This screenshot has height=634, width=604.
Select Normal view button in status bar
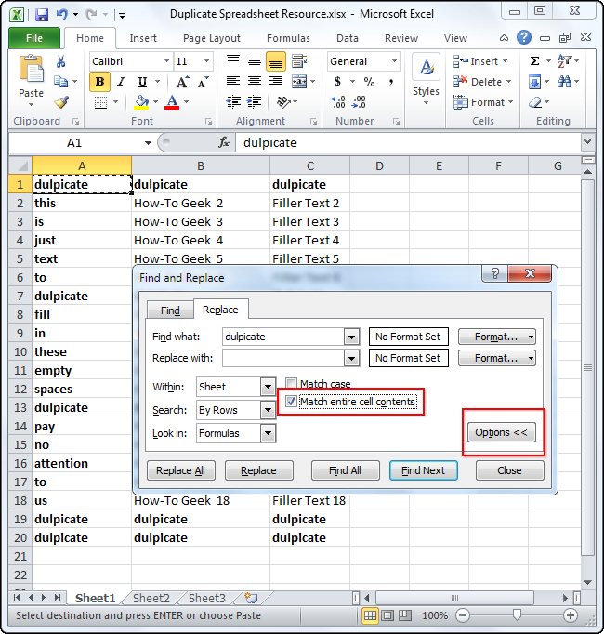coord(370,615)
